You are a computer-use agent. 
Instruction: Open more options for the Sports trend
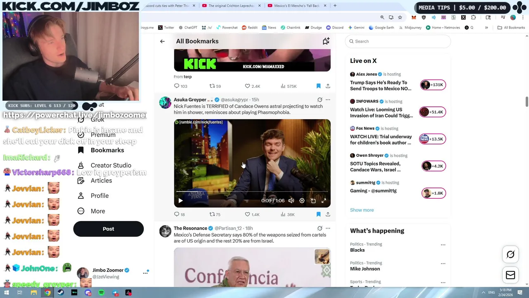pyautogui.click(x=443, y=282)
